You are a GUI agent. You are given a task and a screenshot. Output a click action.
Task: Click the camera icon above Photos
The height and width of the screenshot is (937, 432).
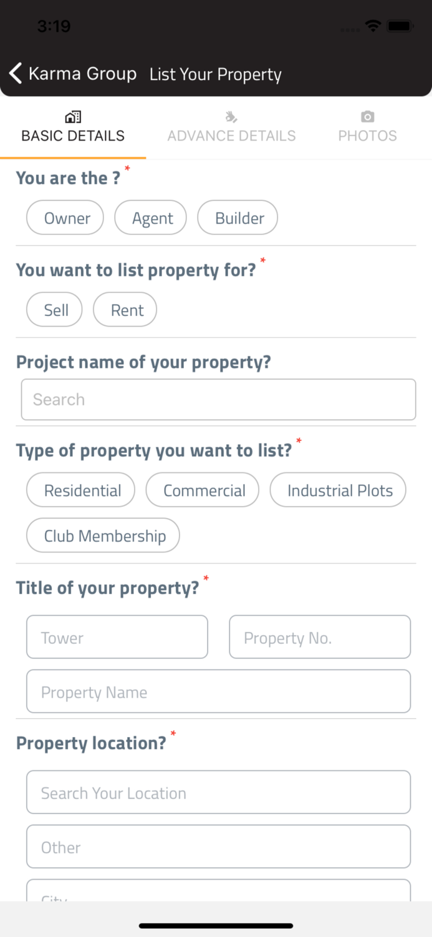[367, 116]
